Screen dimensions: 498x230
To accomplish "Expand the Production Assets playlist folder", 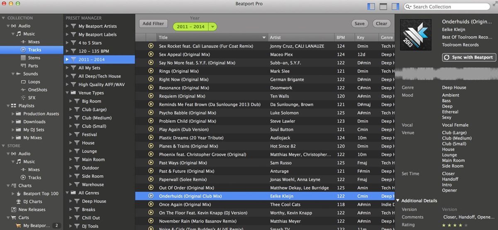I will coord(13,114).
